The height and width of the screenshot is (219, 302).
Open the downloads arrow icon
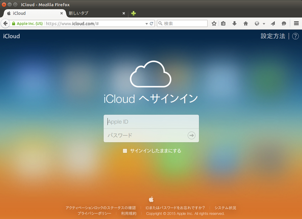[x=234, y=23]
